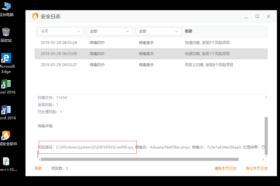The height and width of the screenshot is (186, 280).
Task: Click the Huorong flame logo in title bar
Action: [x=35, y=16]
